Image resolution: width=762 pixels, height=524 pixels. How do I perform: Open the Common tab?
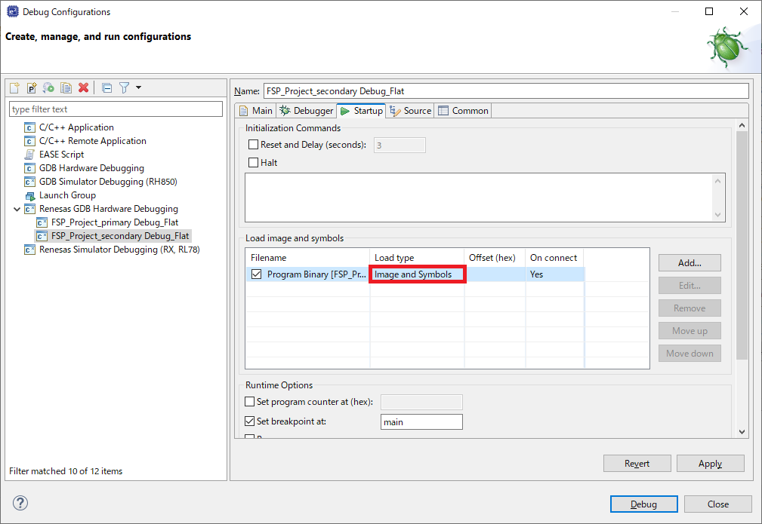tap(464, 111)
